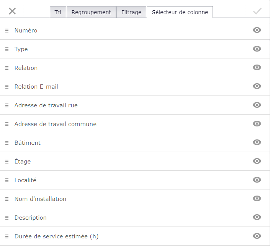Viewport: 270px width, 246px height.
Task: Click the drag handle for Description row
Action: pos(7,218)
